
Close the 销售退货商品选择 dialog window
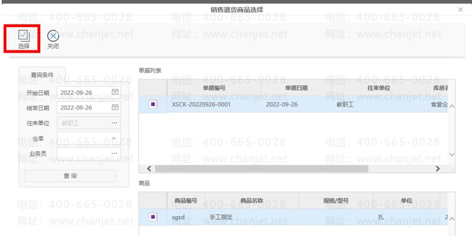coord(460,10)
